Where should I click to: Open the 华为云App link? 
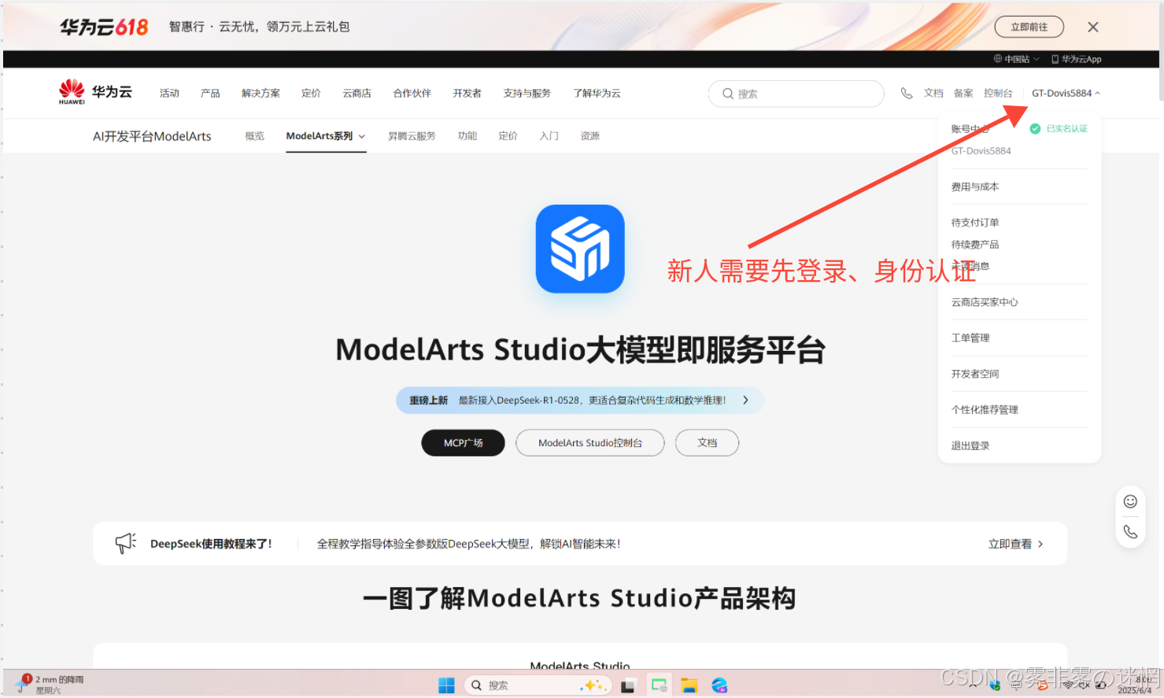click(1077, 59)
